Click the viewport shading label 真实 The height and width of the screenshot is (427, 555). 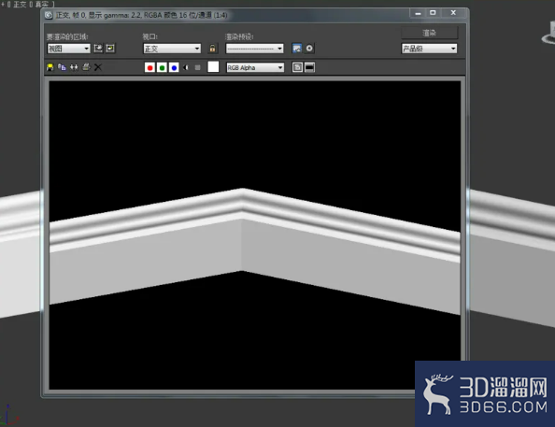point(42,5)
